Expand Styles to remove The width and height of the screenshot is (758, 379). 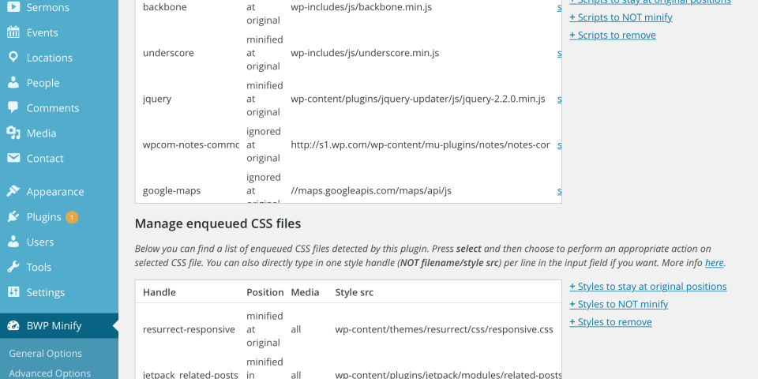tap(610, 322)
